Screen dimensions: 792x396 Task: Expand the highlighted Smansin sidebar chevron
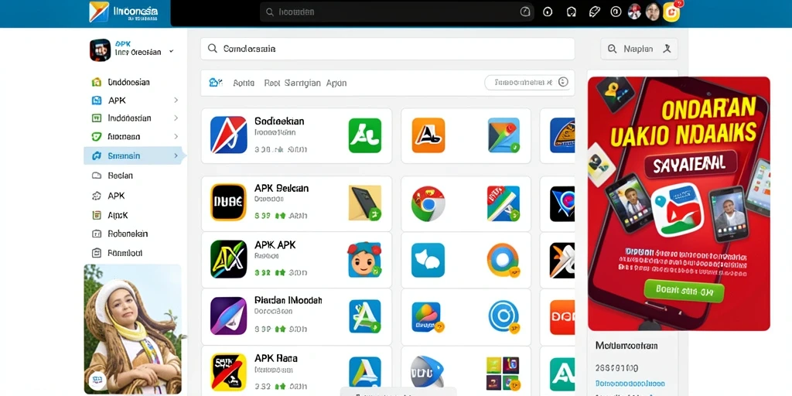point(176,155)
